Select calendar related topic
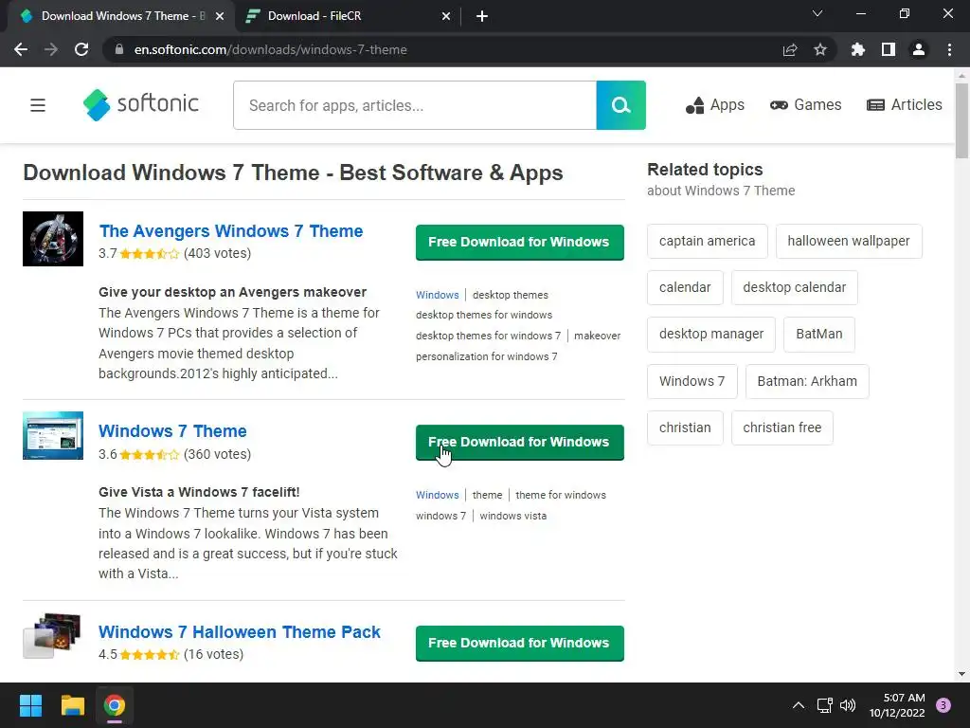Screen dimensions: 970x728 685,288
